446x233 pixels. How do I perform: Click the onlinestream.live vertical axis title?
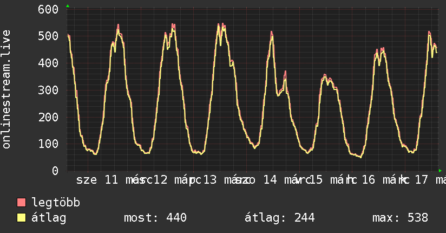tap(6, 89)
